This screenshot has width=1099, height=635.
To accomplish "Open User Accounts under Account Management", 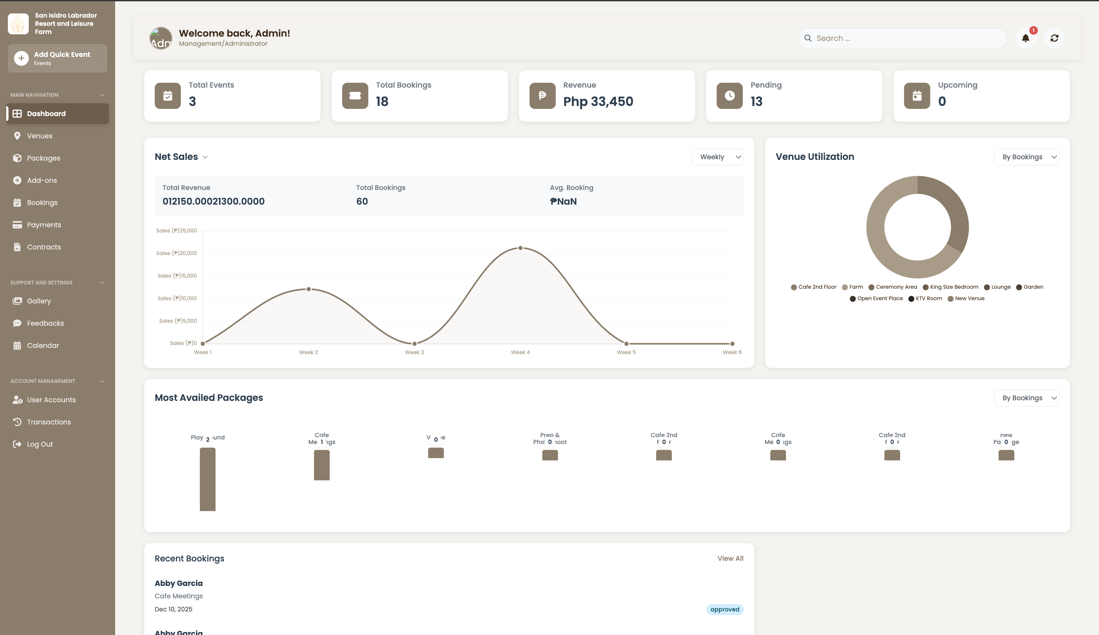I will (x=51, y=400).
